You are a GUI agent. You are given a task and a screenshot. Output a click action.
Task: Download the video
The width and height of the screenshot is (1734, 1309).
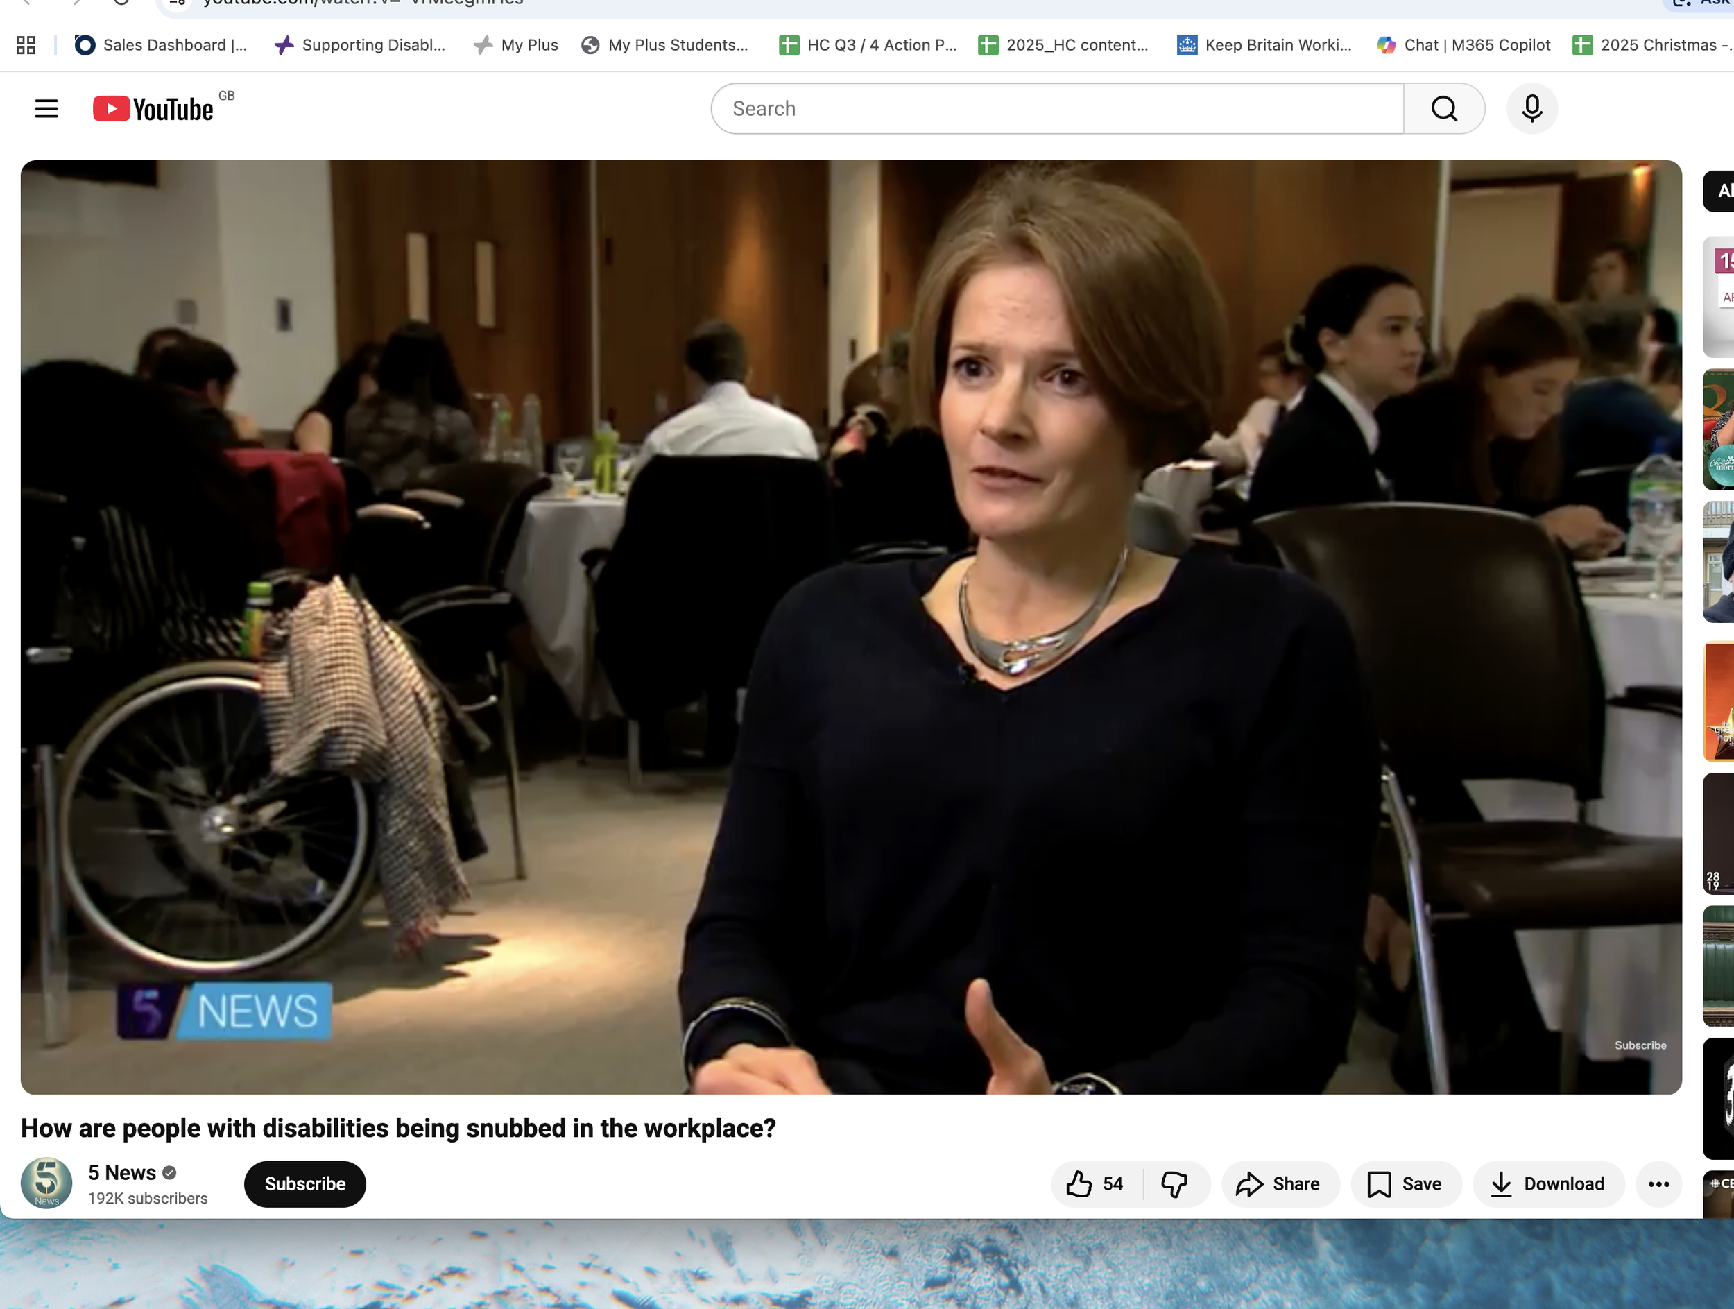pyautogui.click(x=1548, y=1183)
